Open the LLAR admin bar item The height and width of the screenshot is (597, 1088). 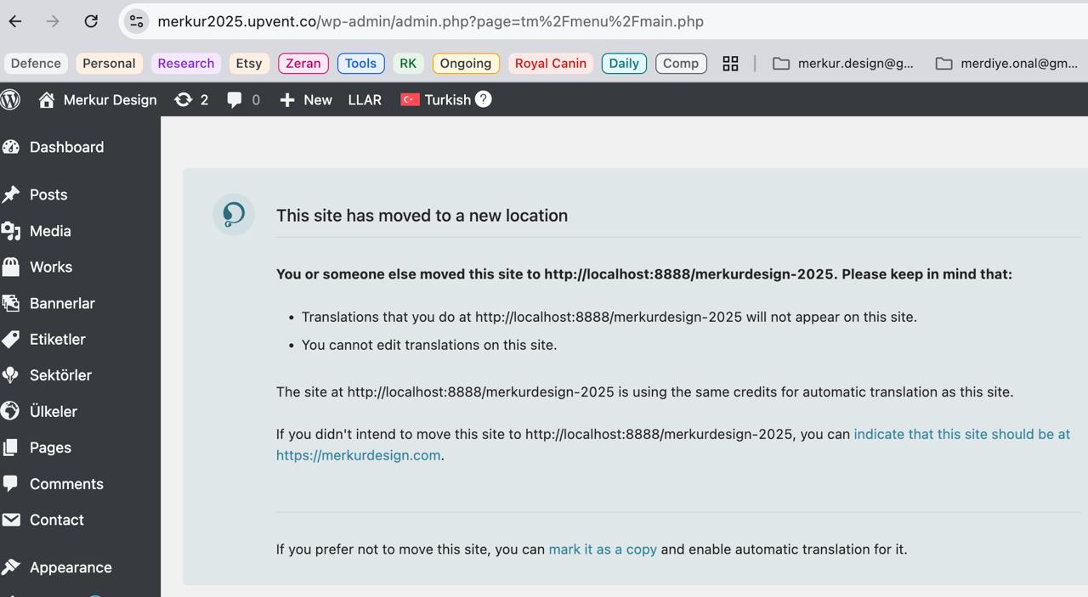[x=365, y=99]
